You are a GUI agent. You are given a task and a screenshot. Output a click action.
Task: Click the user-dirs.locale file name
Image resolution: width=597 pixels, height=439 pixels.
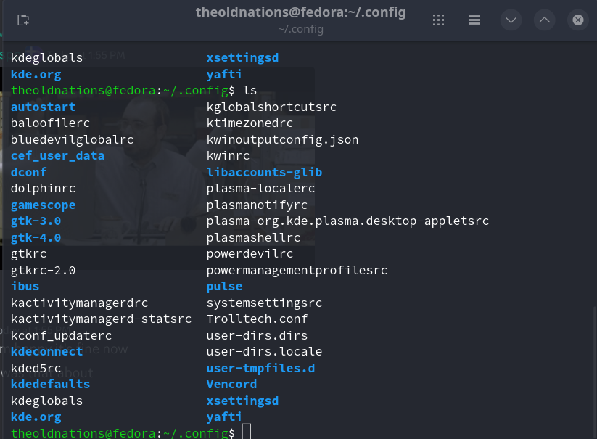point(264,351)
